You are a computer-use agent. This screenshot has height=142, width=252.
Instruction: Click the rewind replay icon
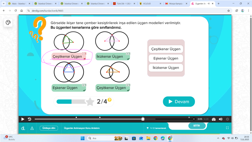tap(29, 119)
